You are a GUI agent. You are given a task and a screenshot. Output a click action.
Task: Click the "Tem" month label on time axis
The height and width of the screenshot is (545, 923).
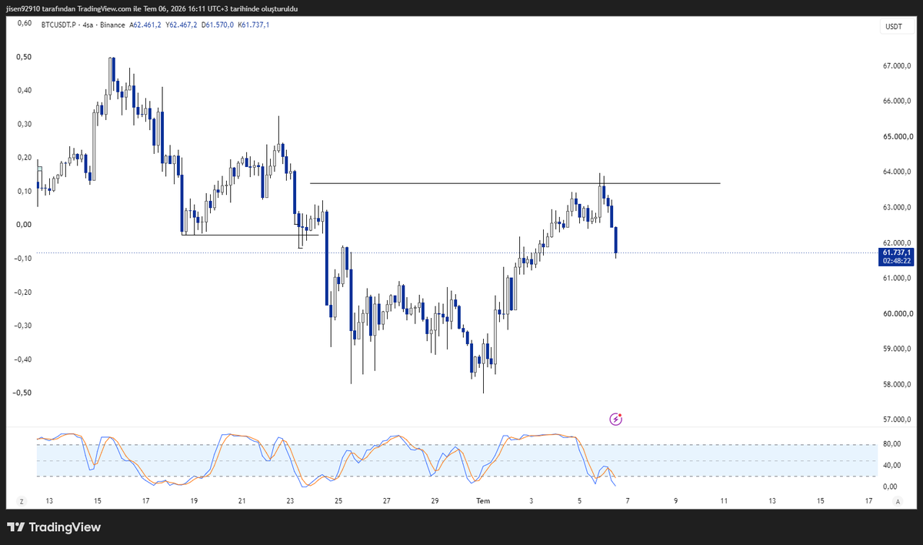[483, 501]
